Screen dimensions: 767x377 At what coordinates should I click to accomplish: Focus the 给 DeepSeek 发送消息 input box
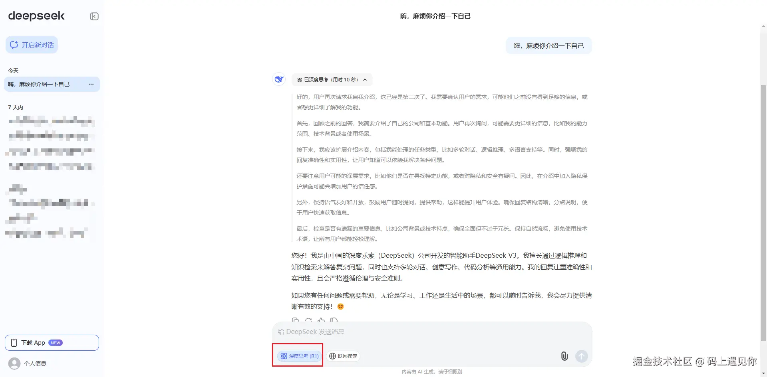pyautogui.click(x=432, y=332)
